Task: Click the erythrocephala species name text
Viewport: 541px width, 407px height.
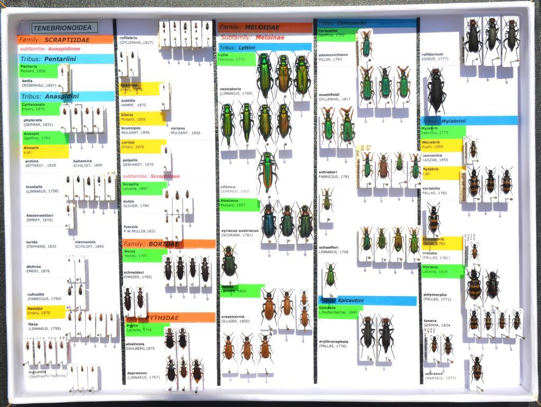Action: click(x=333, y=342)
